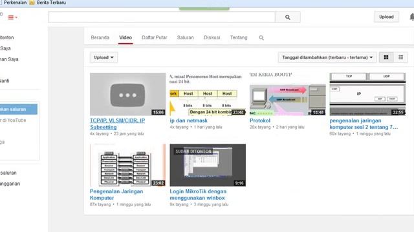Viewport: 414px width, 232px height.
Task: Select the Video tab
Action: (125, 37)
